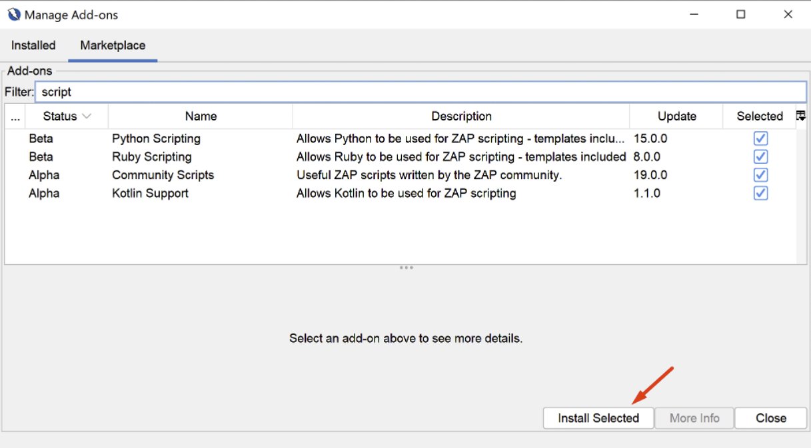
Task: Select the Marketplace tab
Action: (x=112, y=45)
